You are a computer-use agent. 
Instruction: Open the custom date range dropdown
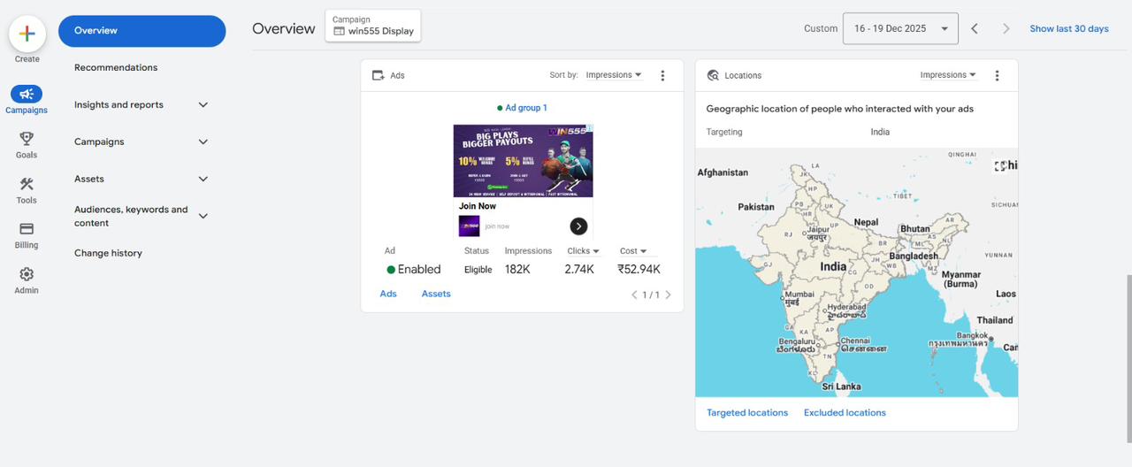point(900,28)
